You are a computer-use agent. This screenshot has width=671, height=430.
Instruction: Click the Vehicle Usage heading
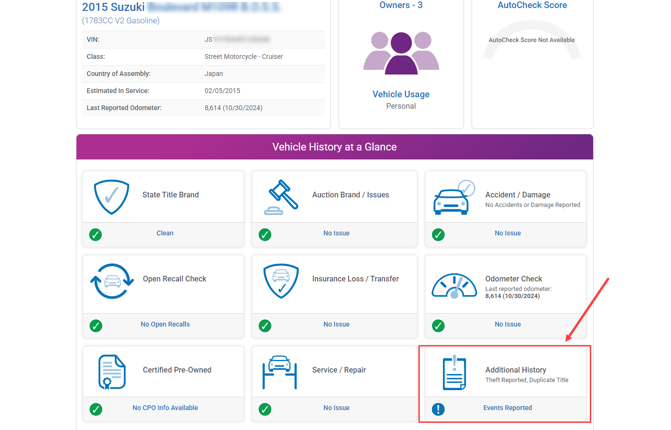coord(401,94)
